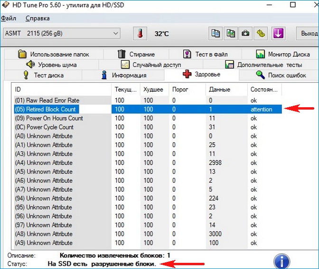The height and width of the screenshot is (269, 319).
Task: Click the purple down-arrow save icon
Action: 278,34
